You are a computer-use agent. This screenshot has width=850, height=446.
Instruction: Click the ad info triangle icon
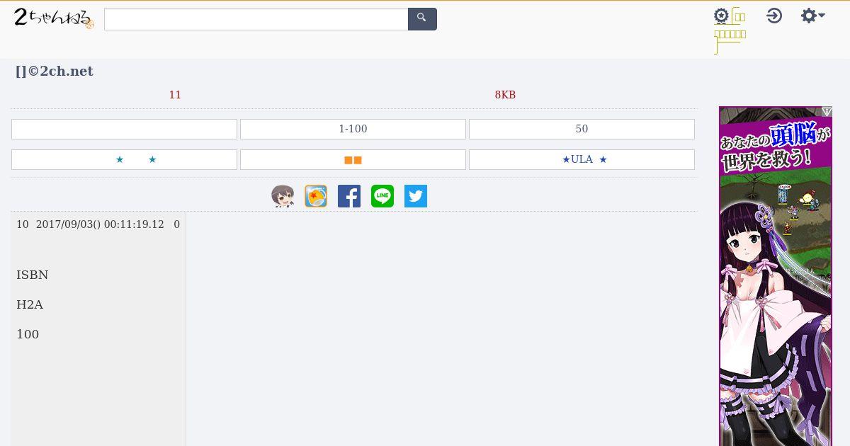[827, 111]
